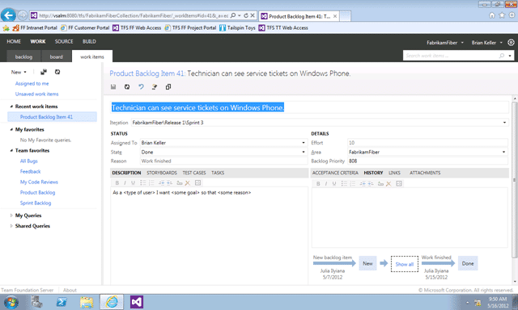Open the STORYBOARDS tab
518x310 pixels.
(162, 173)
